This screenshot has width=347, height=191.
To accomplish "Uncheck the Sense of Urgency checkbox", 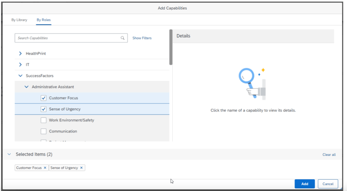I will coord(43,109).
